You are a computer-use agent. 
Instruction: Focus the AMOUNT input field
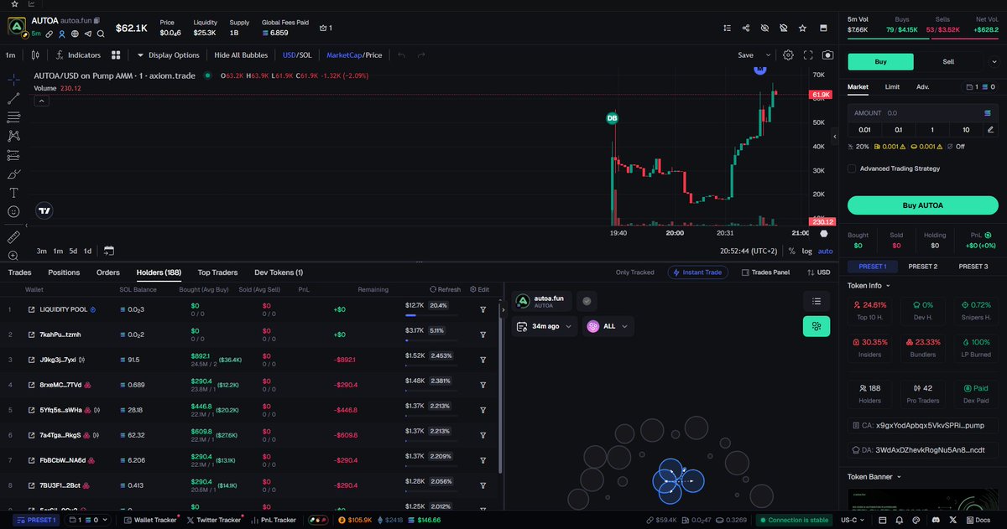922,112
